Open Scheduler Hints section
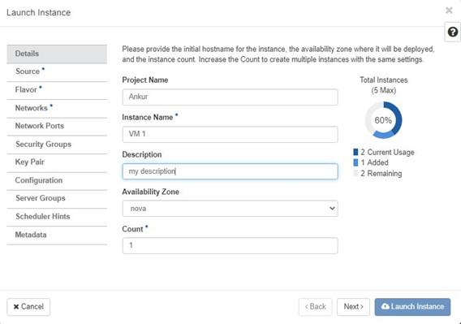Image resolution: width=461 pixels, height=324 pixels. click(x=57, y=217)
